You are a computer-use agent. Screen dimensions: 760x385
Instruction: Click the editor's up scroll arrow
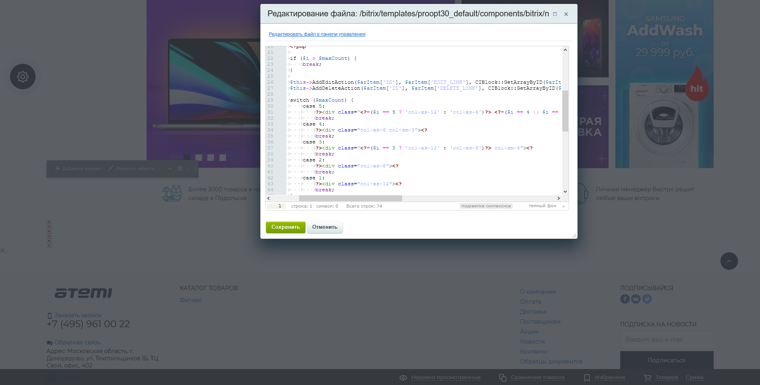pos(565,50)
